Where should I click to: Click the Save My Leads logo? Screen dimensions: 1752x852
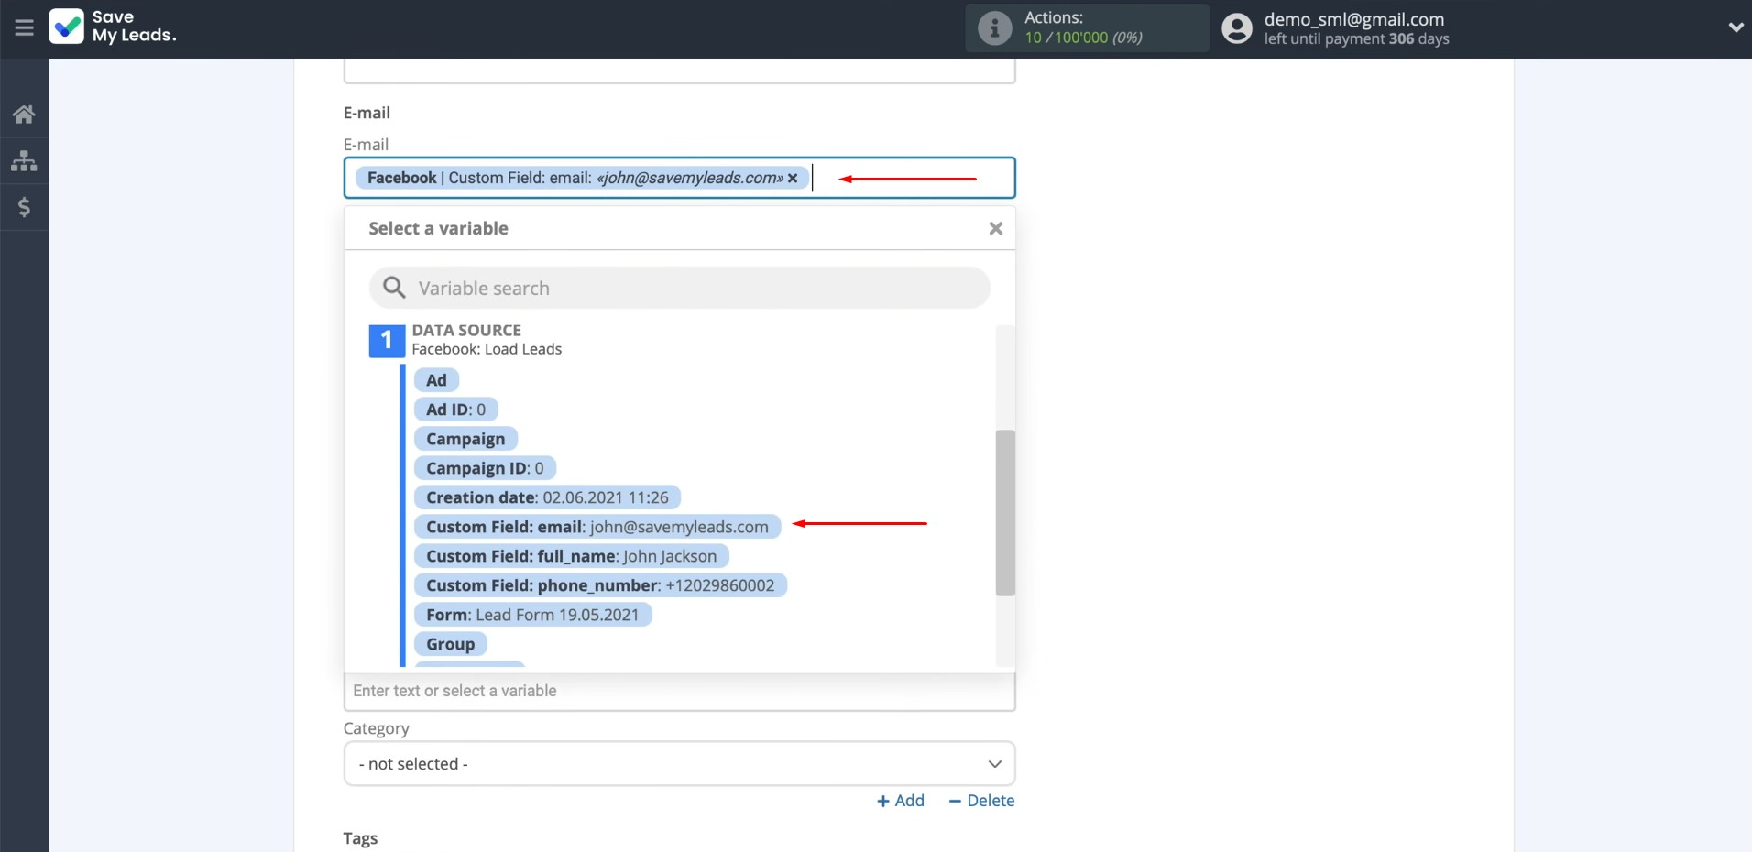113,27
